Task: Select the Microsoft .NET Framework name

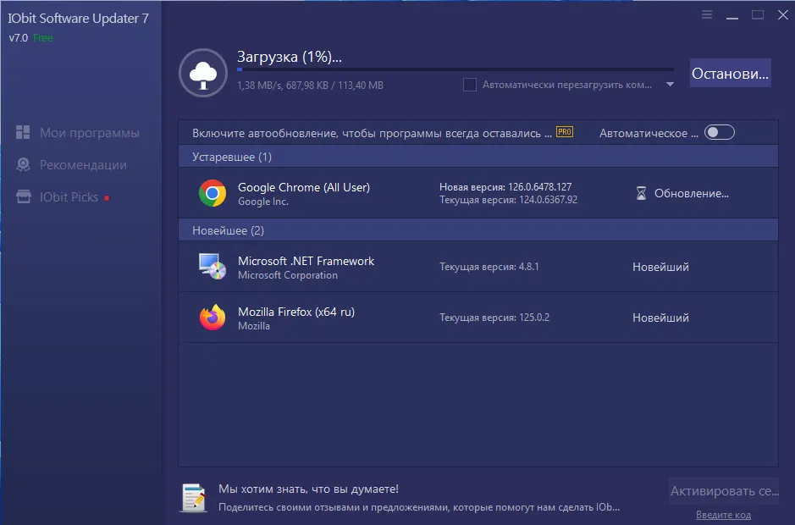Action: (306, 261)
